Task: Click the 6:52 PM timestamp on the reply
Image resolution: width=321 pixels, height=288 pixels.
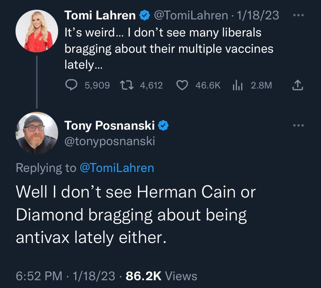Action: point(39,276)
